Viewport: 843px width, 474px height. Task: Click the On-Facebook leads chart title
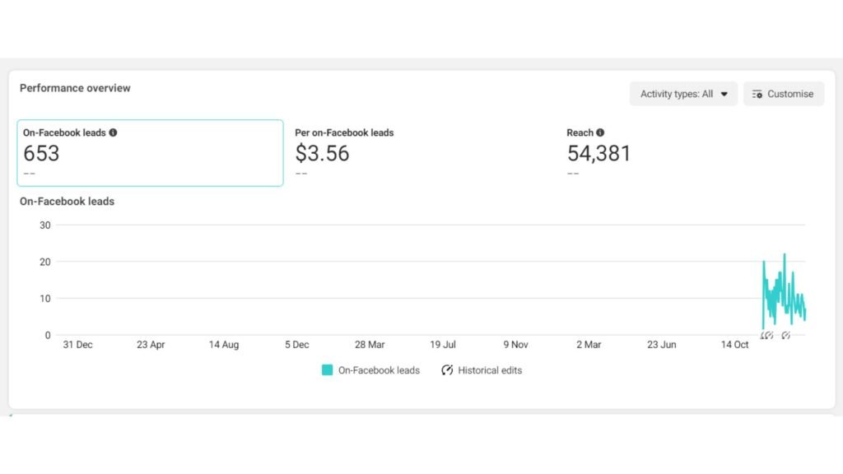click(x=67, y=202)
